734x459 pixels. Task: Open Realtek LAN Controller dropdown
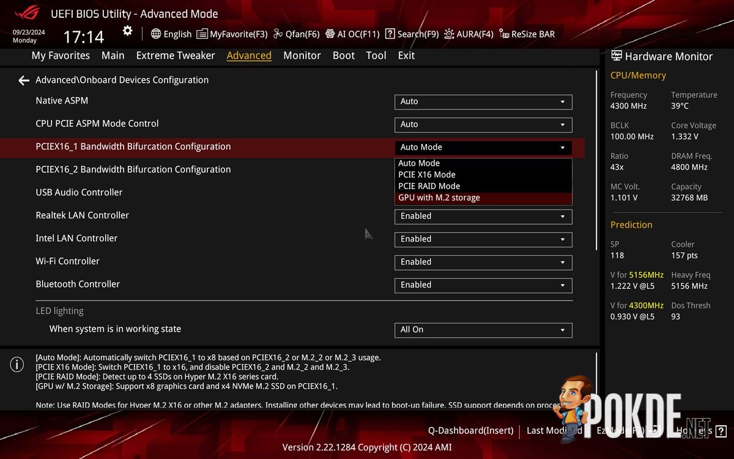click(x=483, y=216)
